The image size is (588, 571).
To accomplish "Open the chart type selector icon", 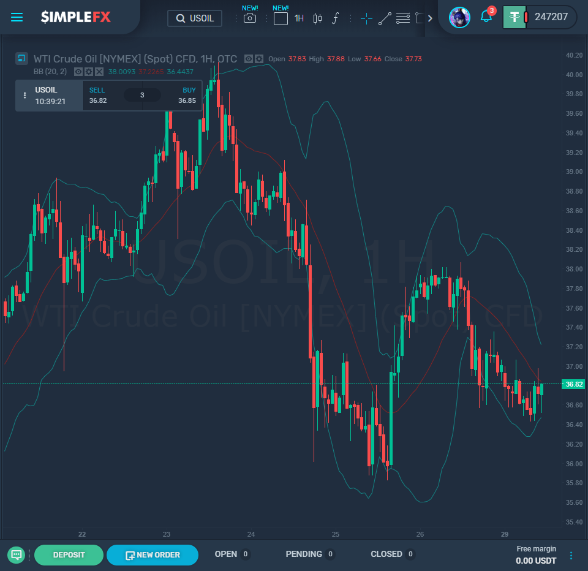I will (280, 18).
